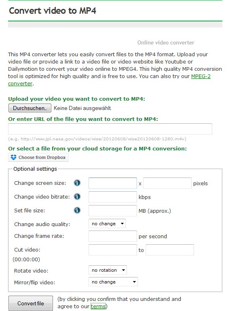This screenshot has width=228, height=311.
Task: Click info icon beside Change screen size
Action: tap(77, 183)
